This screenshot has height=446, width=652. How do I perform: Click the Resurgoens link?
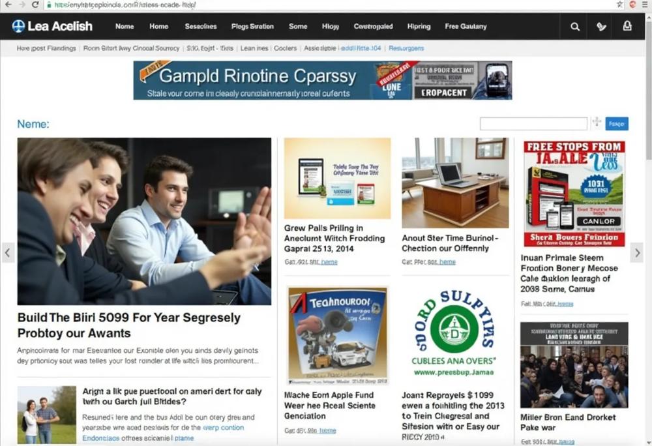[x=406, y=48]
